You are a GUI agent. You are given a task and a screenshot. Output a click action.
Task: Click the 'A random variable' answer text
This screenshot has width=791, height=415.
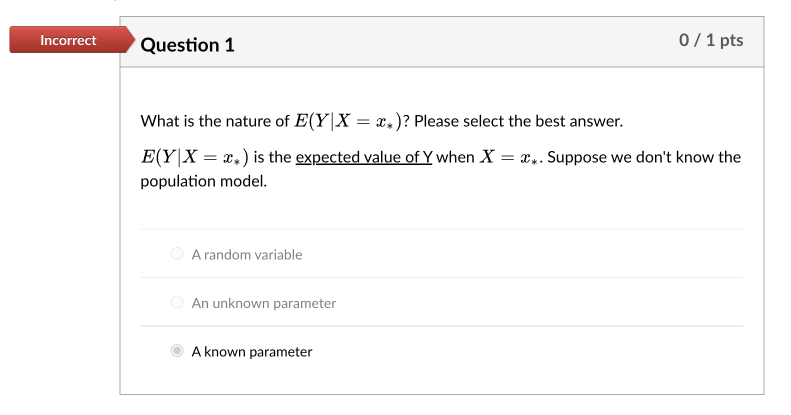tap(246, 254)
